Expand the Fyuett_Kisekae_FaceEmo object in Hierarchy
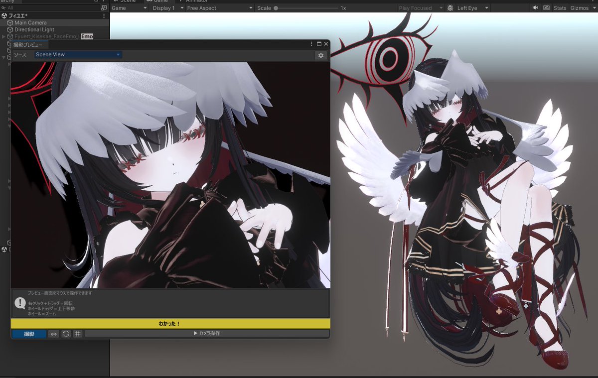 [4, 37]
